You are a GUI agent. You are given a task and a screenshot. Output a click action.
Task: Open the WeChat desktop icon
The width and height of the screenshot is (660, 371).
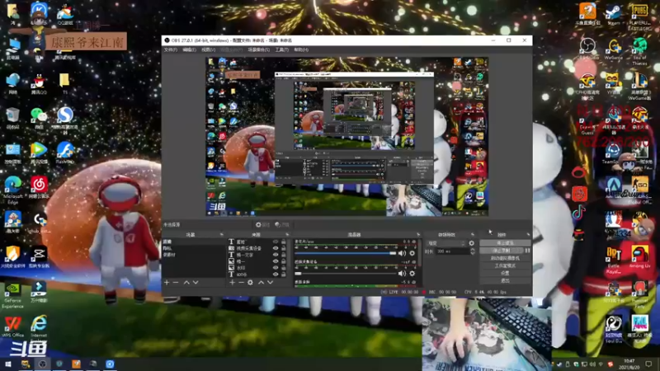[39, 118]
